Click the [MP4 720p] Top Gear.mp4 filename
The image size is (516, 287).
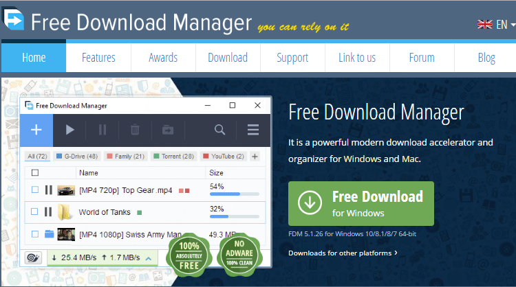point(126,190)
